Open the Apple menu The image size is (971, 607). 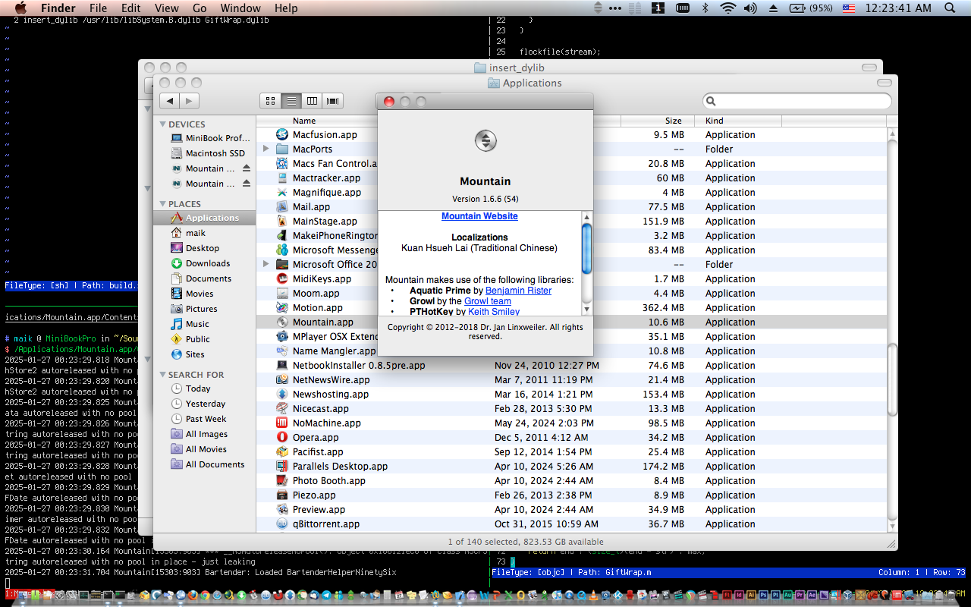20,8
